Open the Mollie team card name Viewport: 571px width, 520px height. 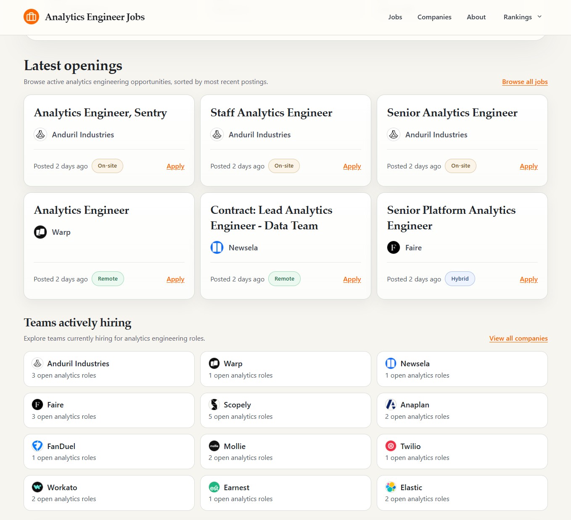click(x=235, y=446)
